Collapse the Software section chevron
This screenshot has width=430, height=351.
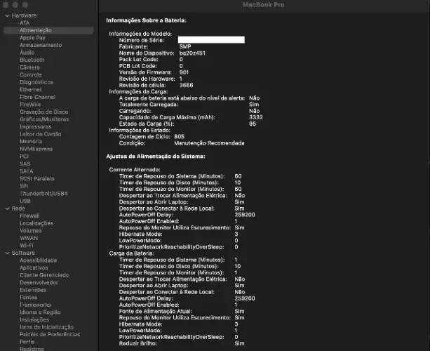tap(8, 253)
